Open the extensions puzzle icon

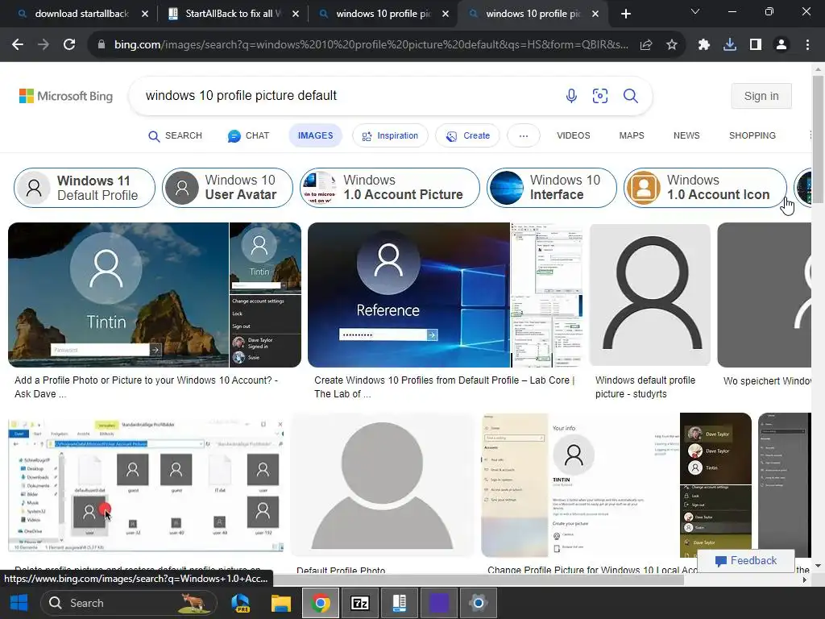click(x=703, y=45)
